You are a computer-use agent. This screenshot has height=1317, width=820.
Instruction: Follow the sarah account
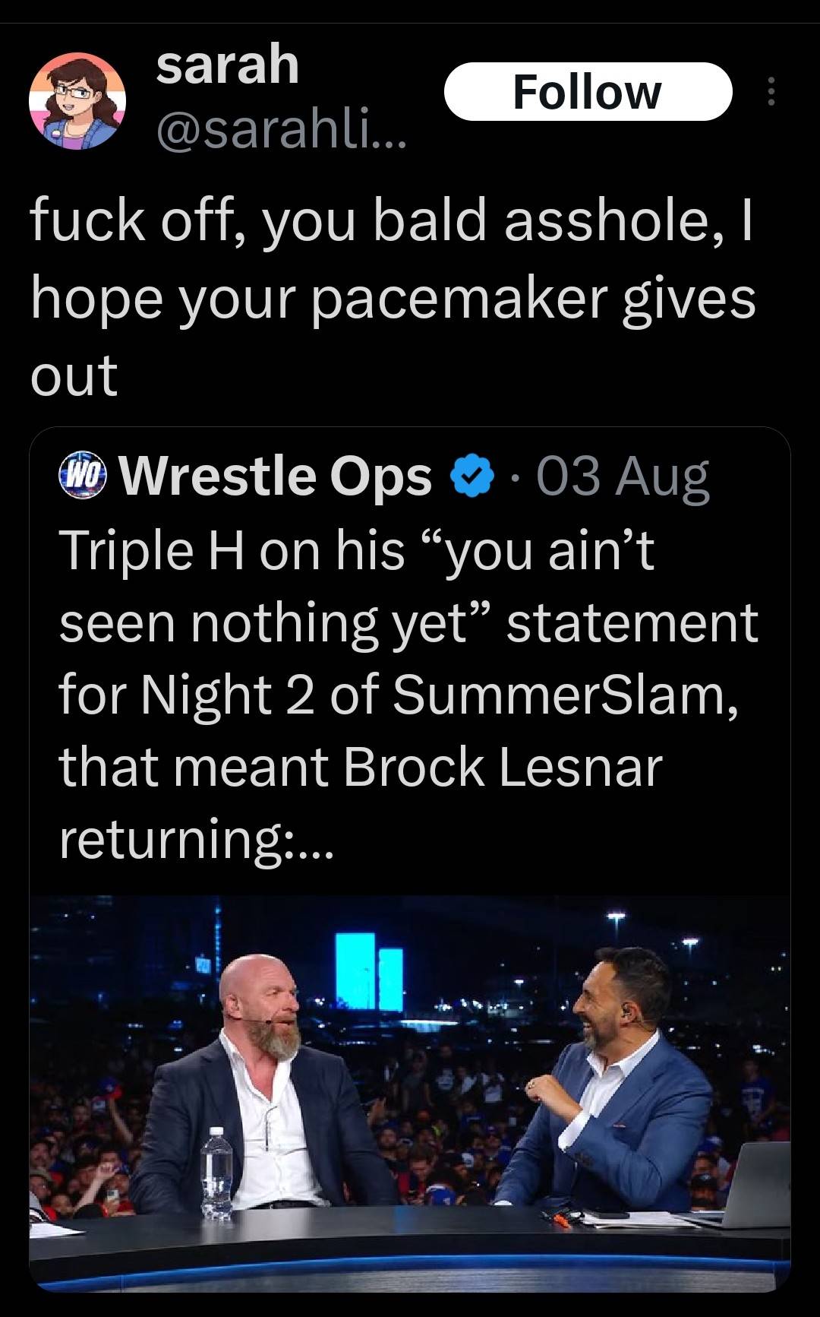[x=588, y=92]
